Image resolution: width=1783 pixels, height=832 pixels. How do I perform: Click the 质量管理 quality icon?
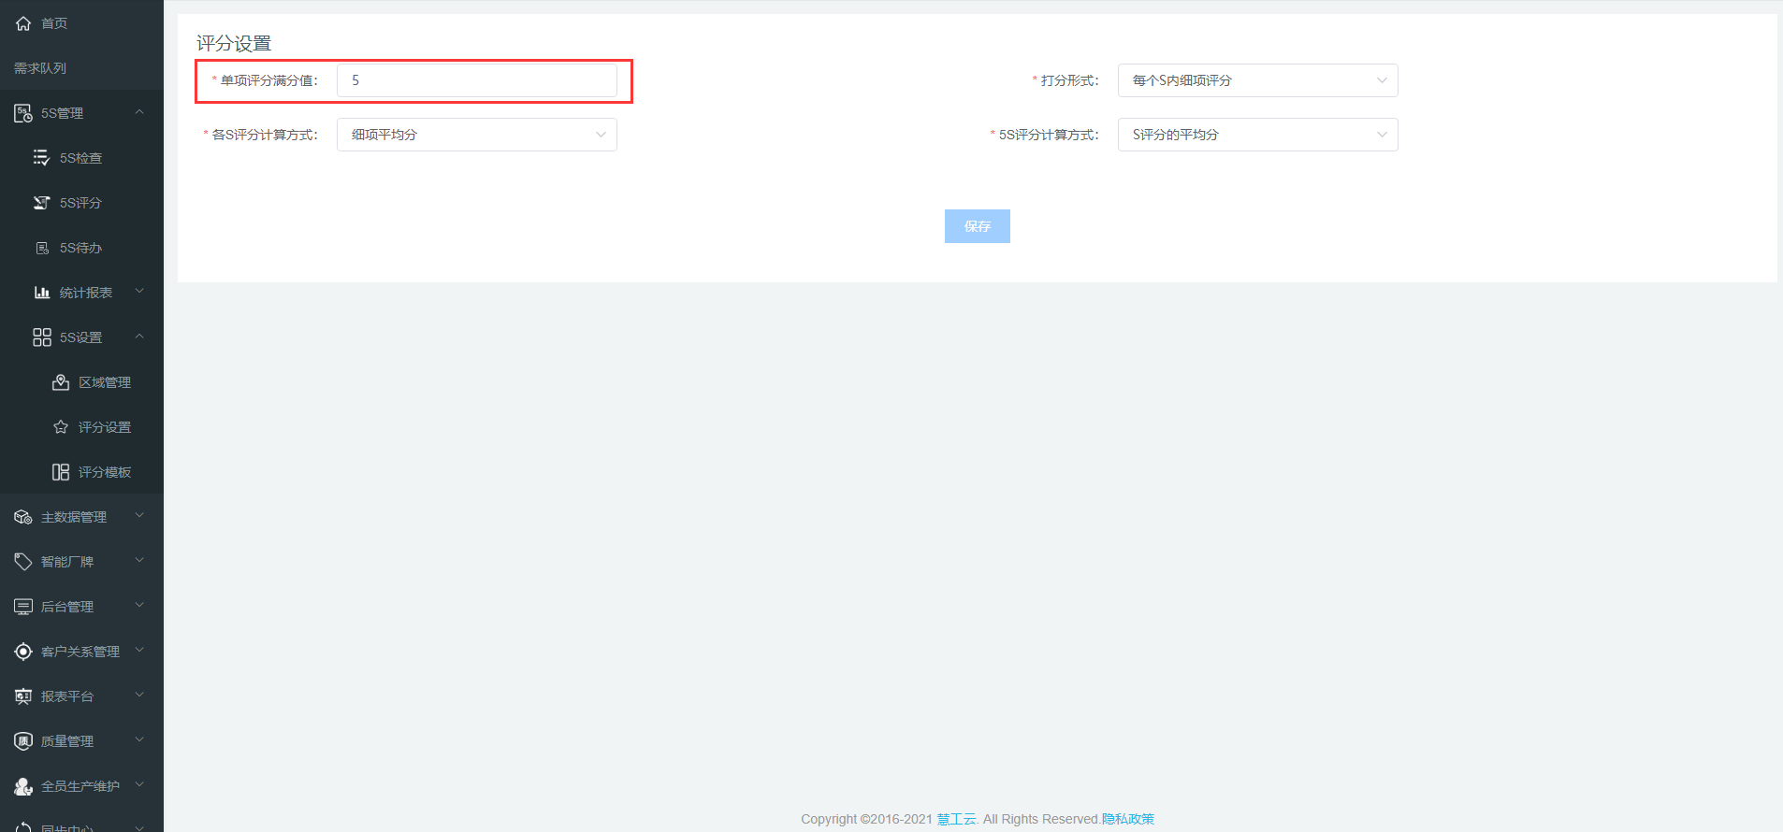[23, 741]
